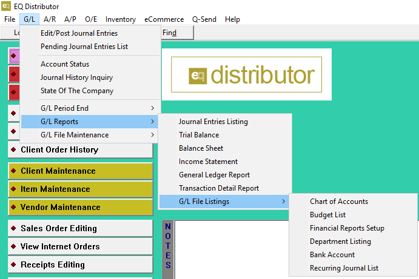This screenshot has height=279, width=419.
Task: Open Account Status
Action: tap(90, 64)
